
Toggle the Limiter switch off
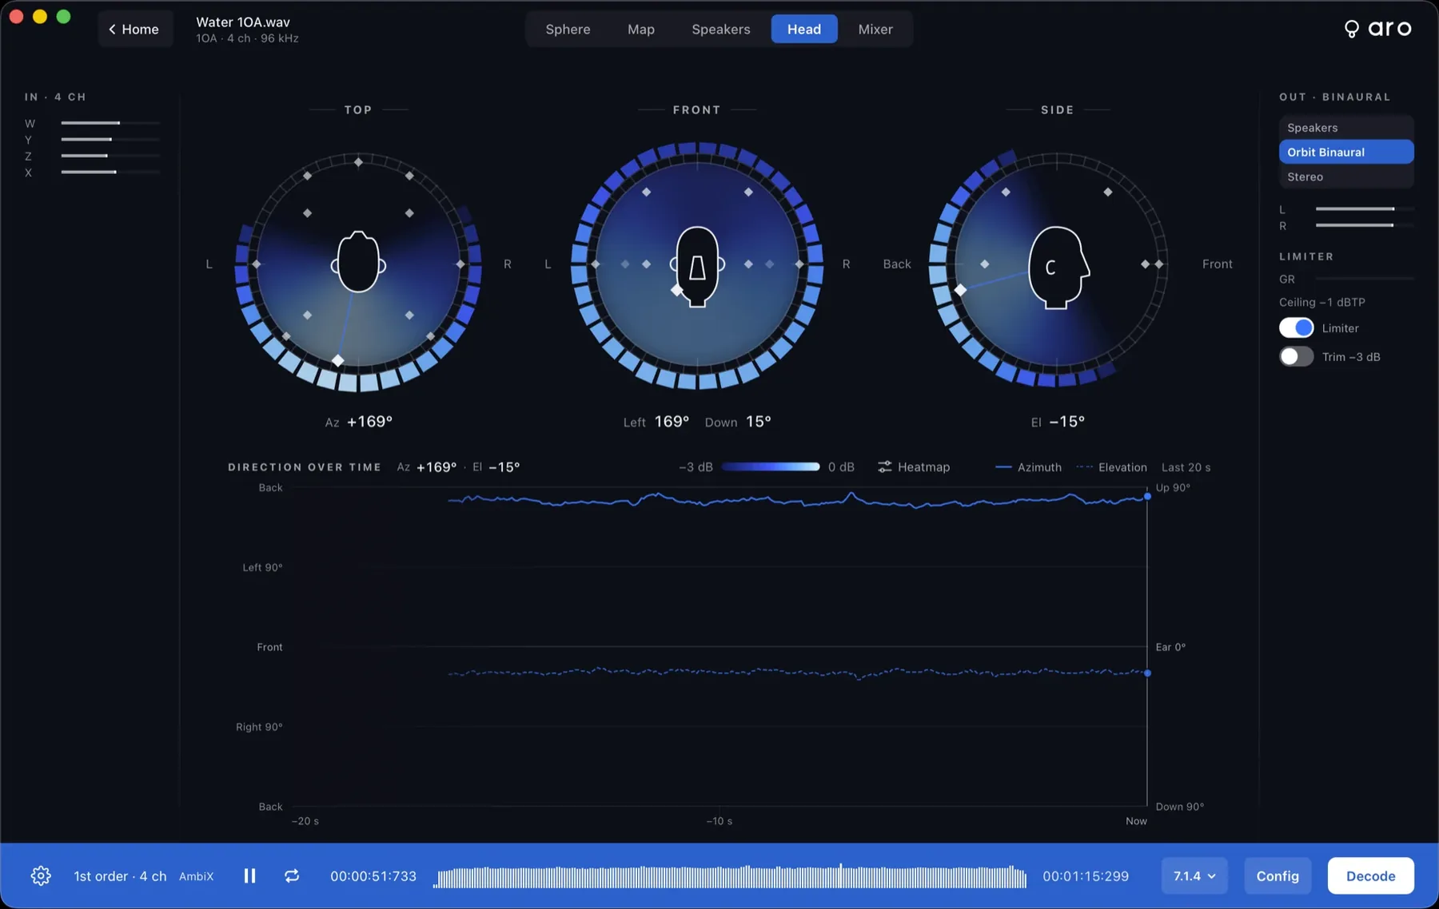point(1296,328)
